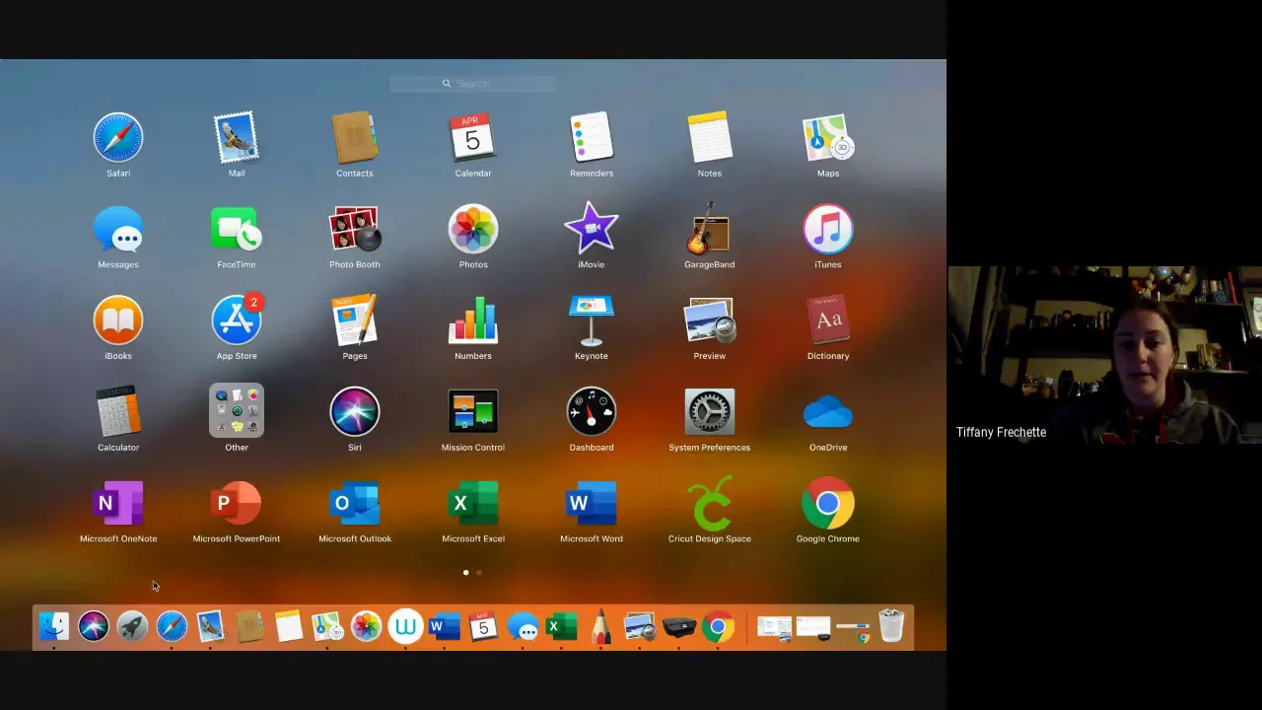Click the Launchpad rocket icon in the Dock
The width and height of the screenshot is (1262, 710).
click(x=132, y=626)
